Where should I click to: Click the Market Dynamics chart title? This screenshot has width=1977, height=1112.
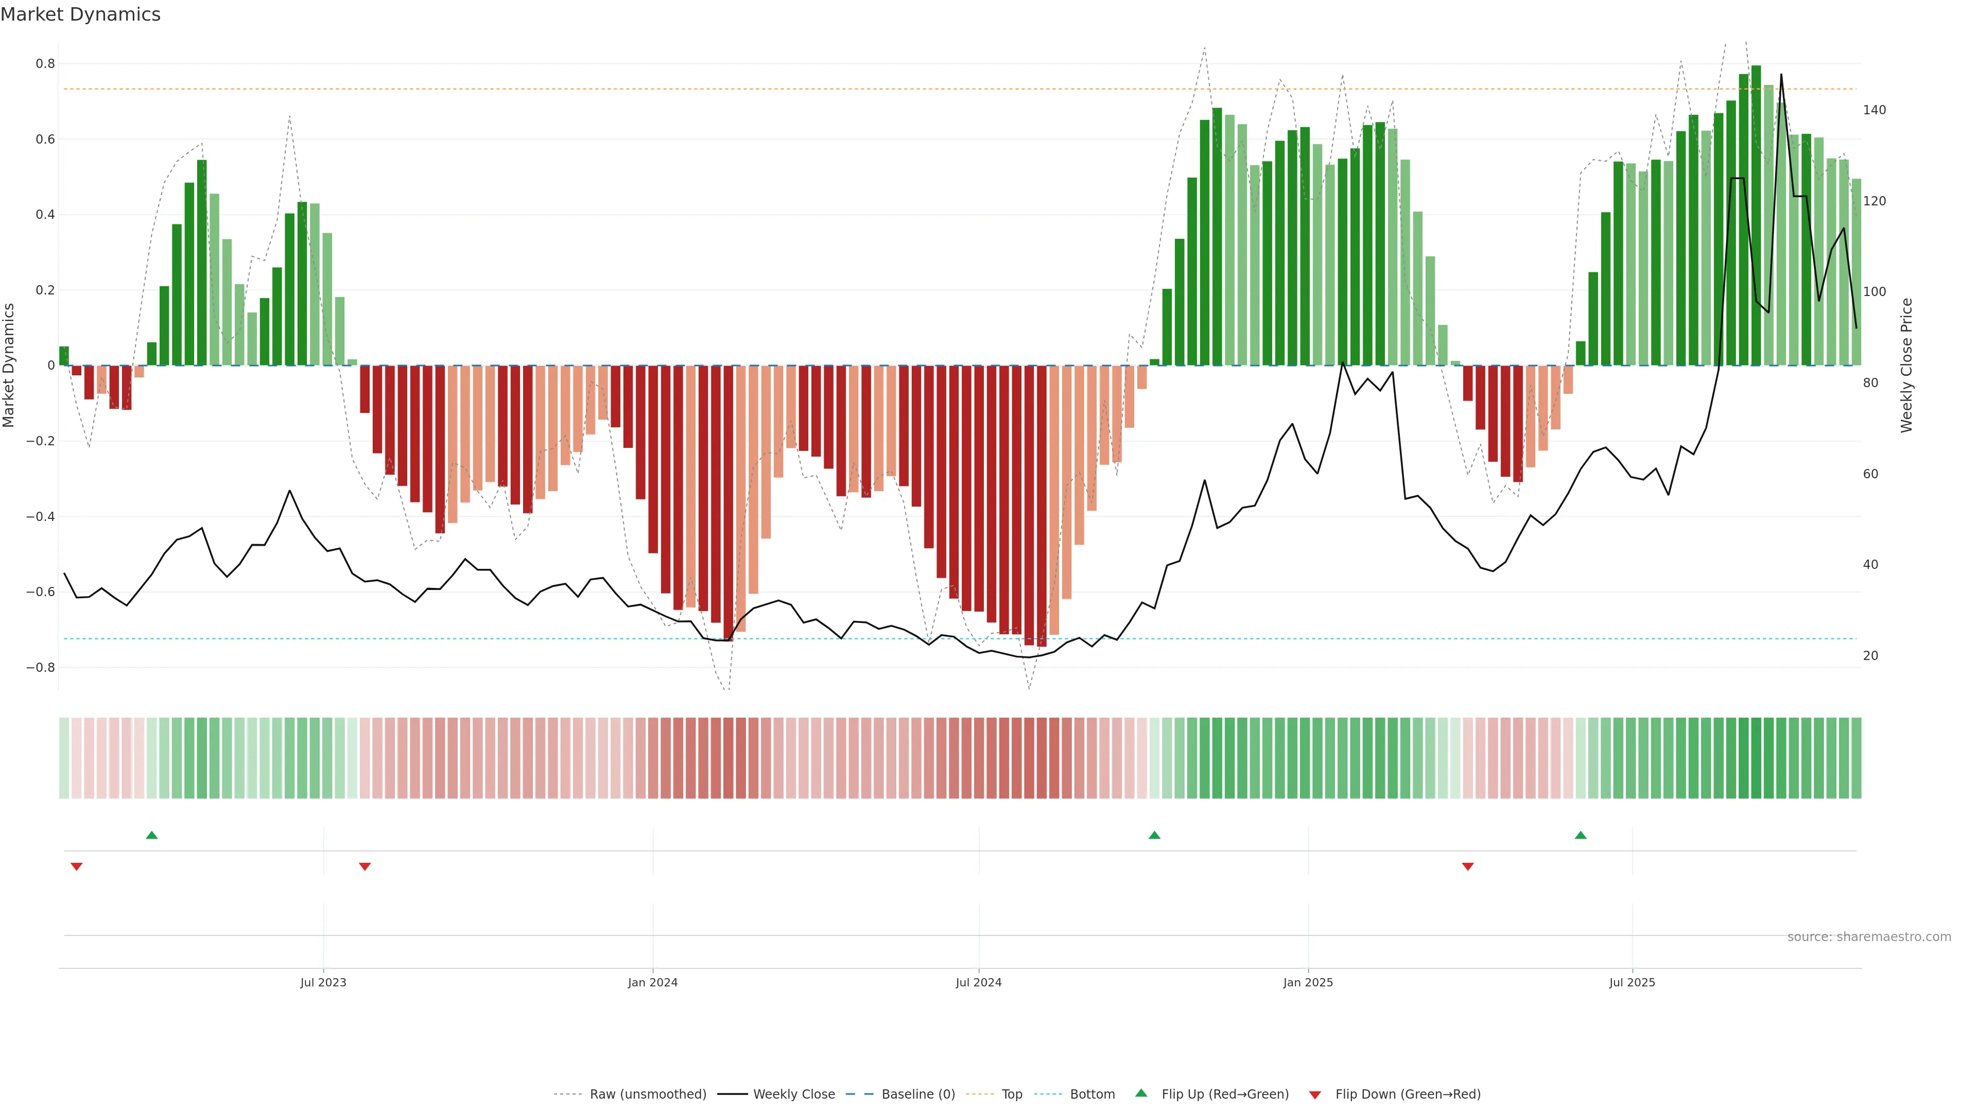(x=81, y=14)
